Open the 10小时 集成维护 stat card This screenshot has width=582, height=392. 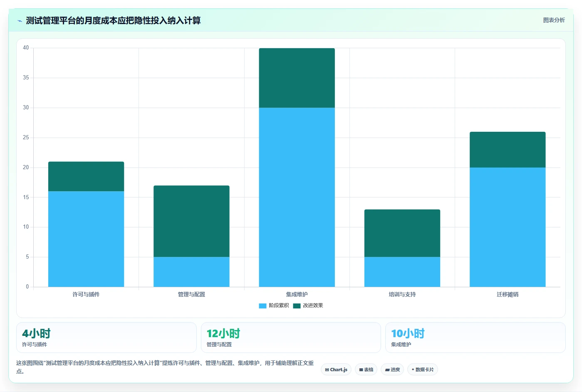[476, 338]
